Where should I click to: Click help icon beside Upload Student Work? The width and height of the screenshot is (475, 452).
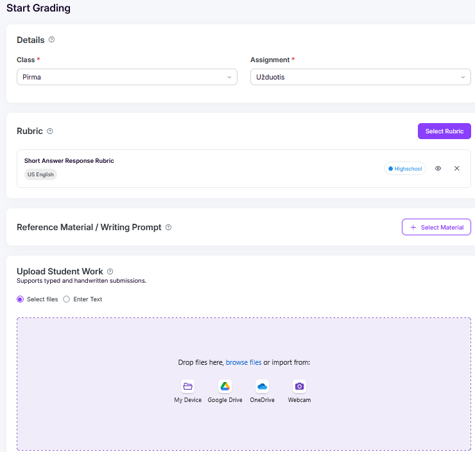110,272
